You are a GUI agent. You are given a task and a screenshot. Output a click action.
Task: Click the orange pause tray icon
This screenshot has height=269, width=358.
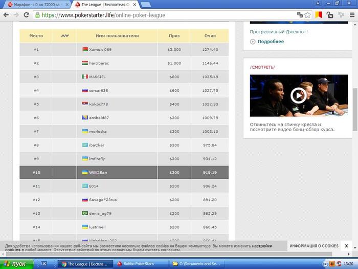[x=332, y=264]
